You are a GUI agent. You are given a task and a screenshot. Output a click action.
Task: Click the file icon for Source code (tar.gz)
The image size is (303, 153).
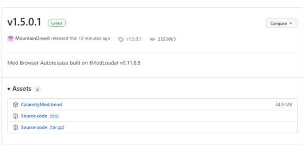click(16, 128)
